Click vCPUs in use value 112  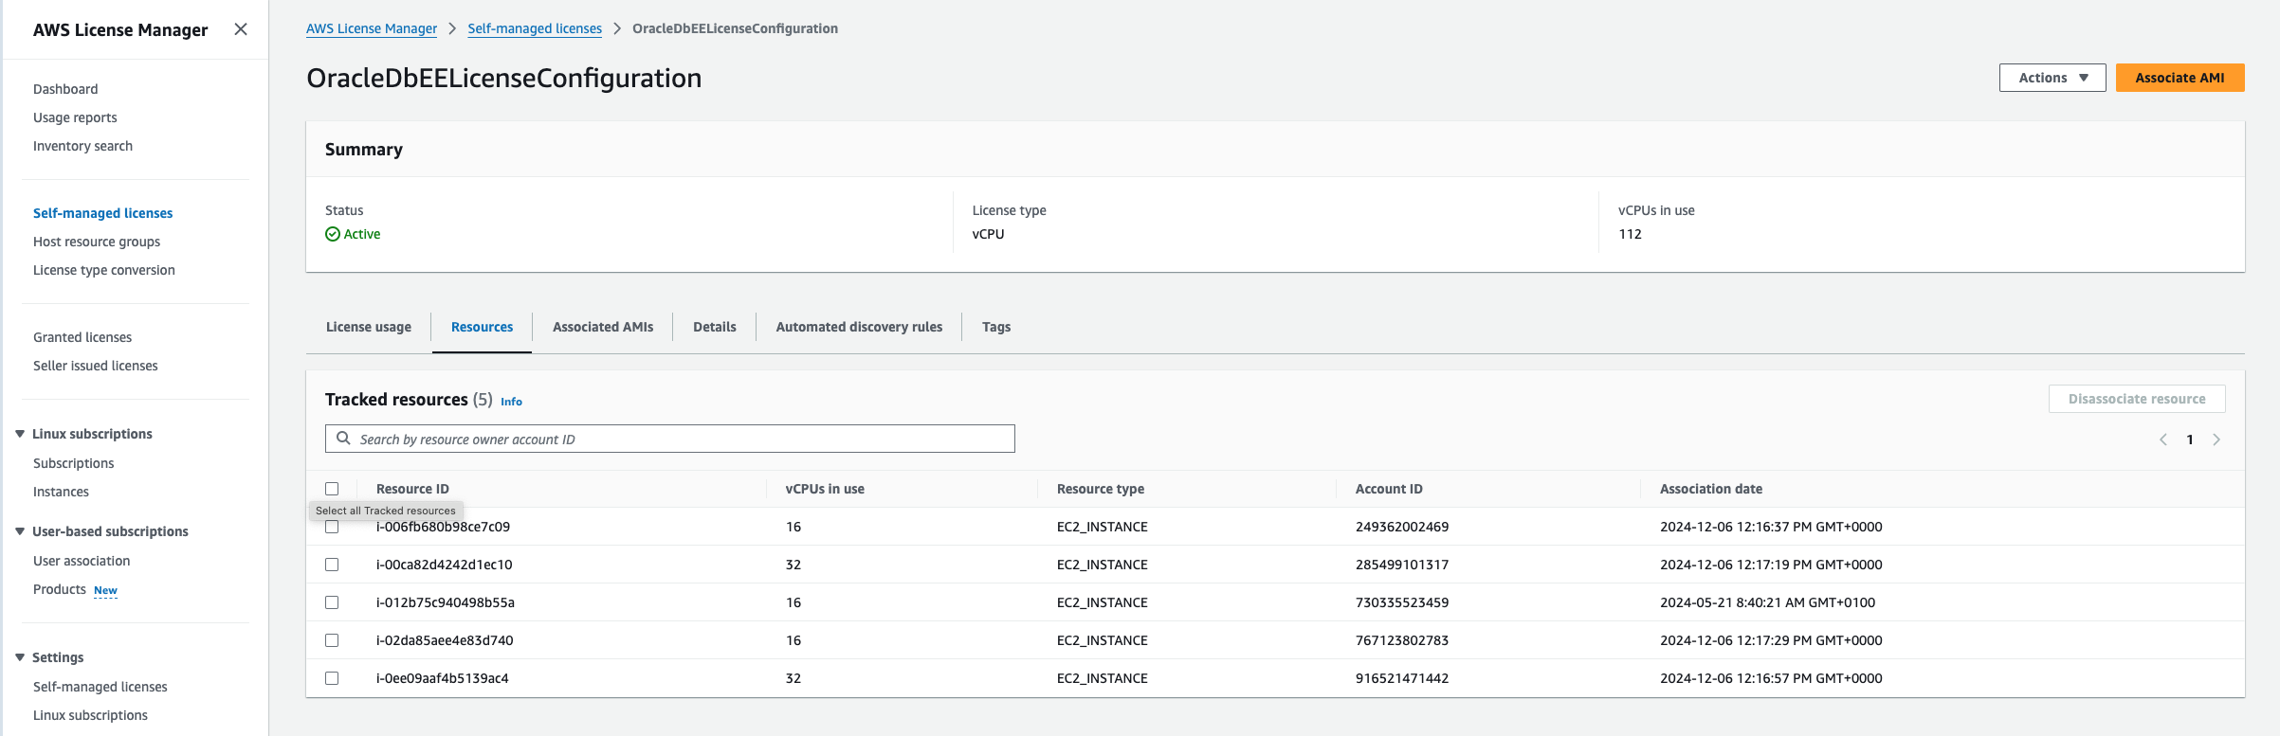click(1630, 234)
